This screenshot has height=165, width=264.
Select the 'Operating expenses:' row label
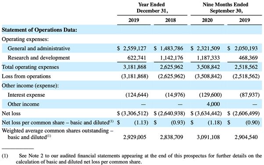[x=25, y=39]
